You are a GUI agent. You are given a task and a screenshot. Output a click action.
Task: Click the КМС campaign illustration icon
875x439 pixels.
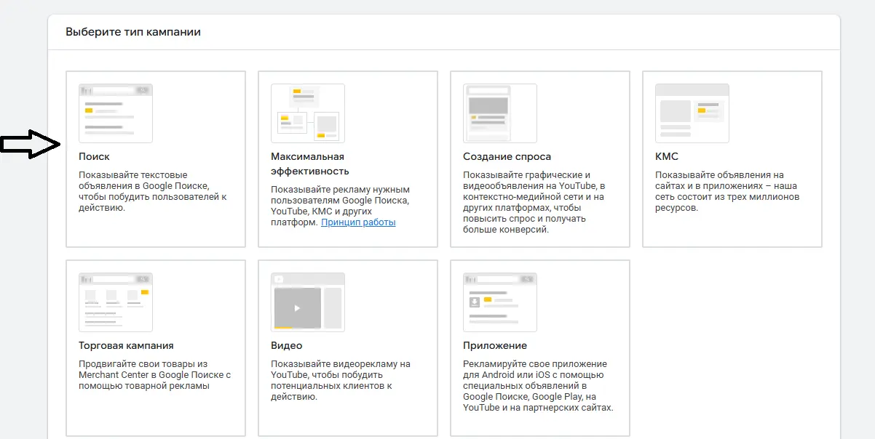click(x=692, y=113)
